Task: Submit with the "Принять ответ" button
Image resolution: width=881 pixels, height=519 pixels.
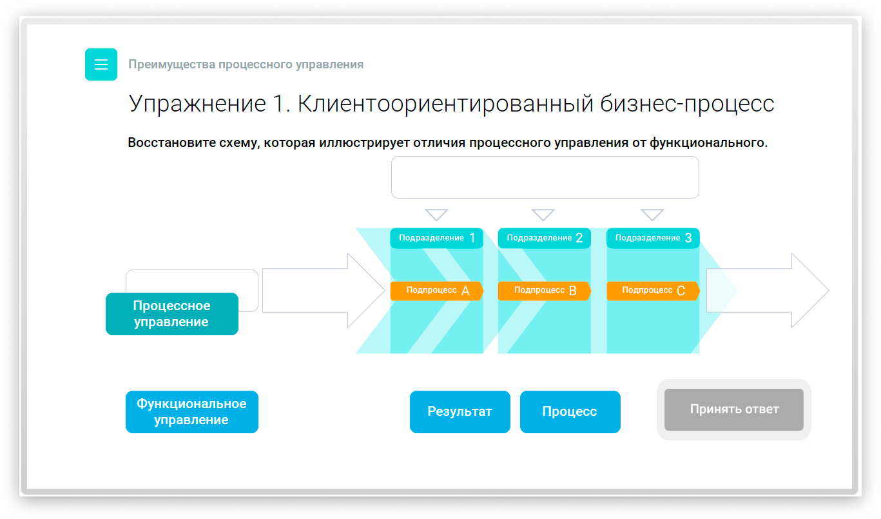Action: [x=734, y=409]
